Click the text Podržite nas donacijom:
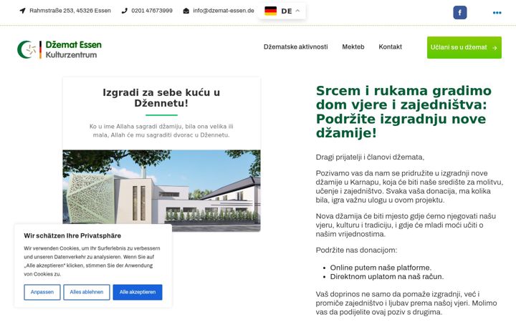This screenshot has height=322, width=516. pos(356,250)
